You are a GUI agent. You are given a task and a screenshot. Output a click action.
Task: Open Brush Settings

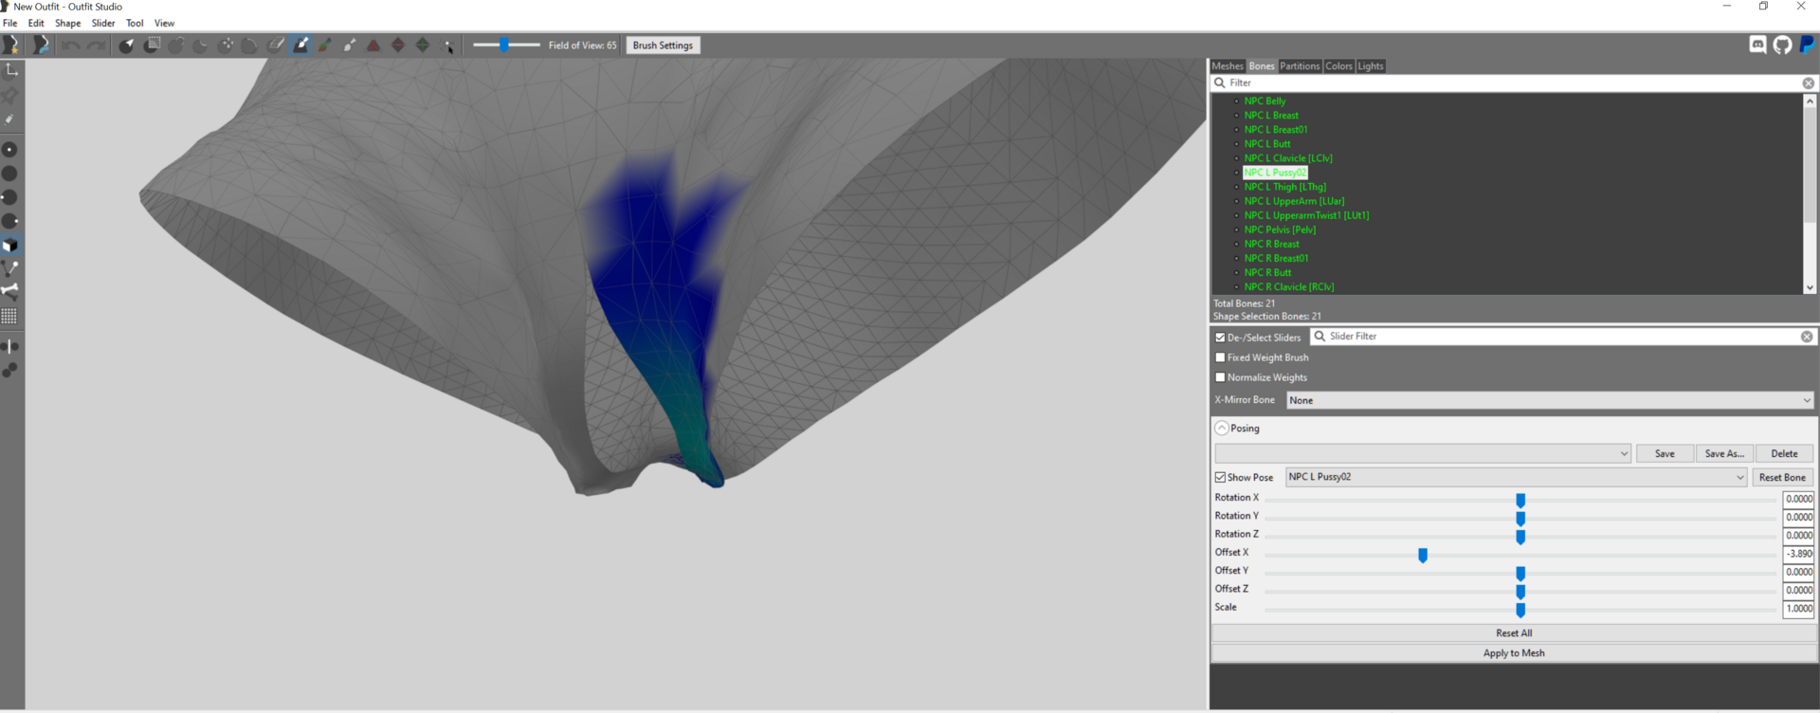(663, 45)
